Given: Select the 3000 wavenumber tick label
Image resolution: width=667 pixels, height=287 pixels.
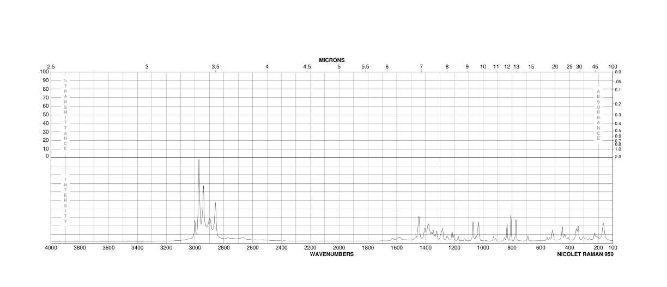Looking at the screenshot, I should tap(195, 248).
